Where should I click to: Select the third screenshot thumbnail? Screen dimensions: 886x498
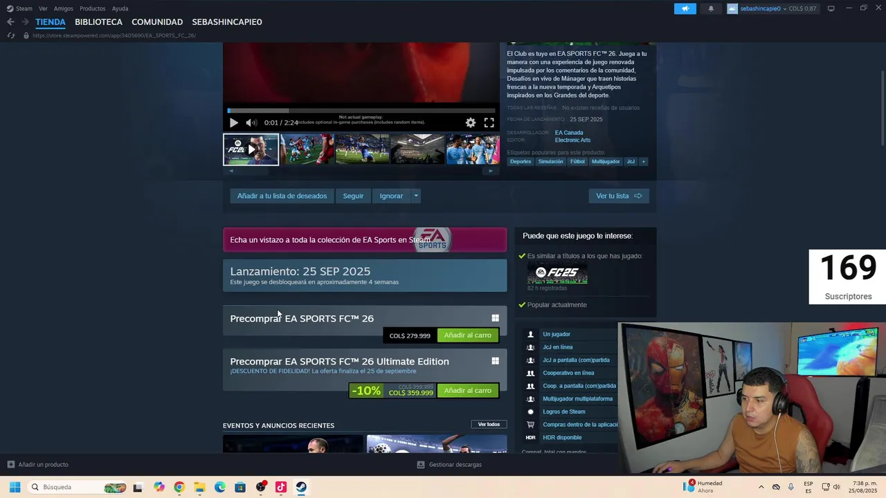click(x=362, y=149)
